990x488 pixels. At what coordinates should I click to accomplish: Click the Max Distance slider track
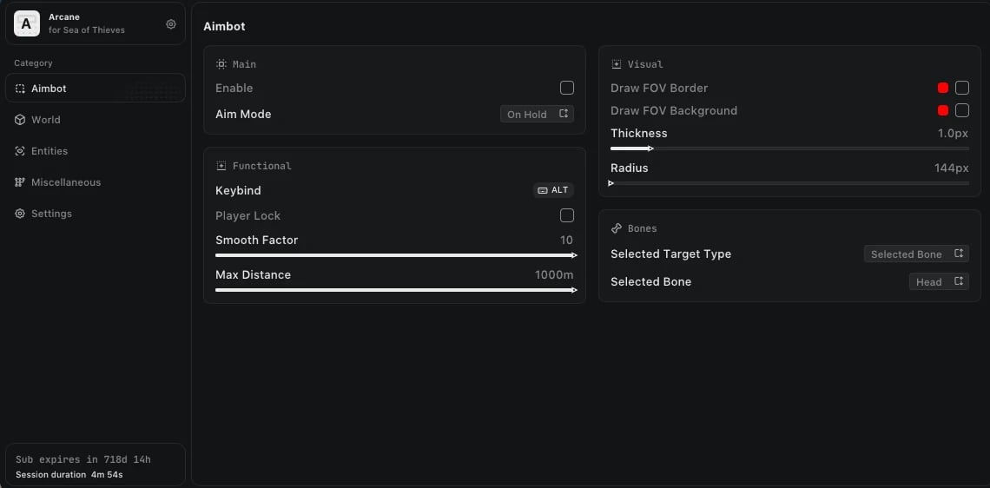click(x=395, y=290)
